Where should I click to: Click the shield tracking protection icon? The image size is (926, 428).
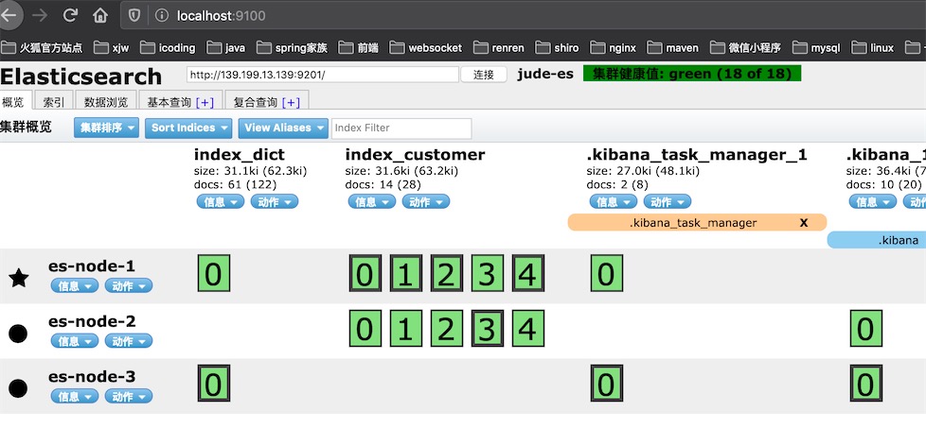(x=134, y=16)
